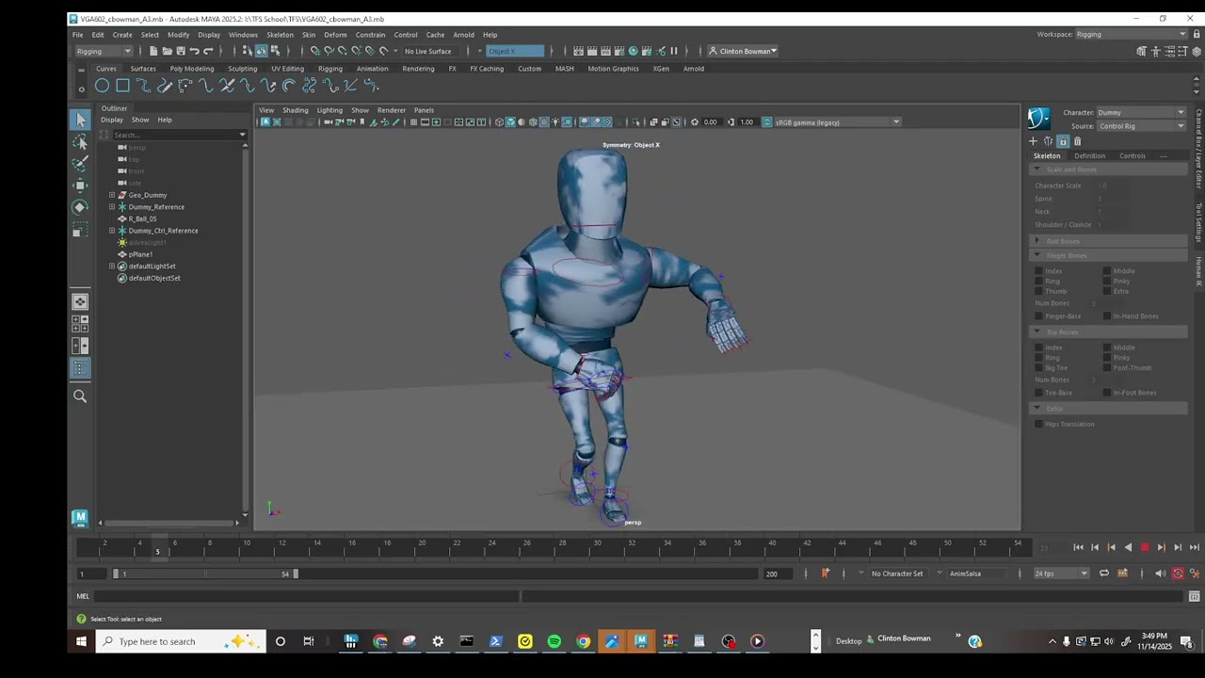The image size is (1205, 678).
Task: Open the Skeleton menu
Action: 280,35
